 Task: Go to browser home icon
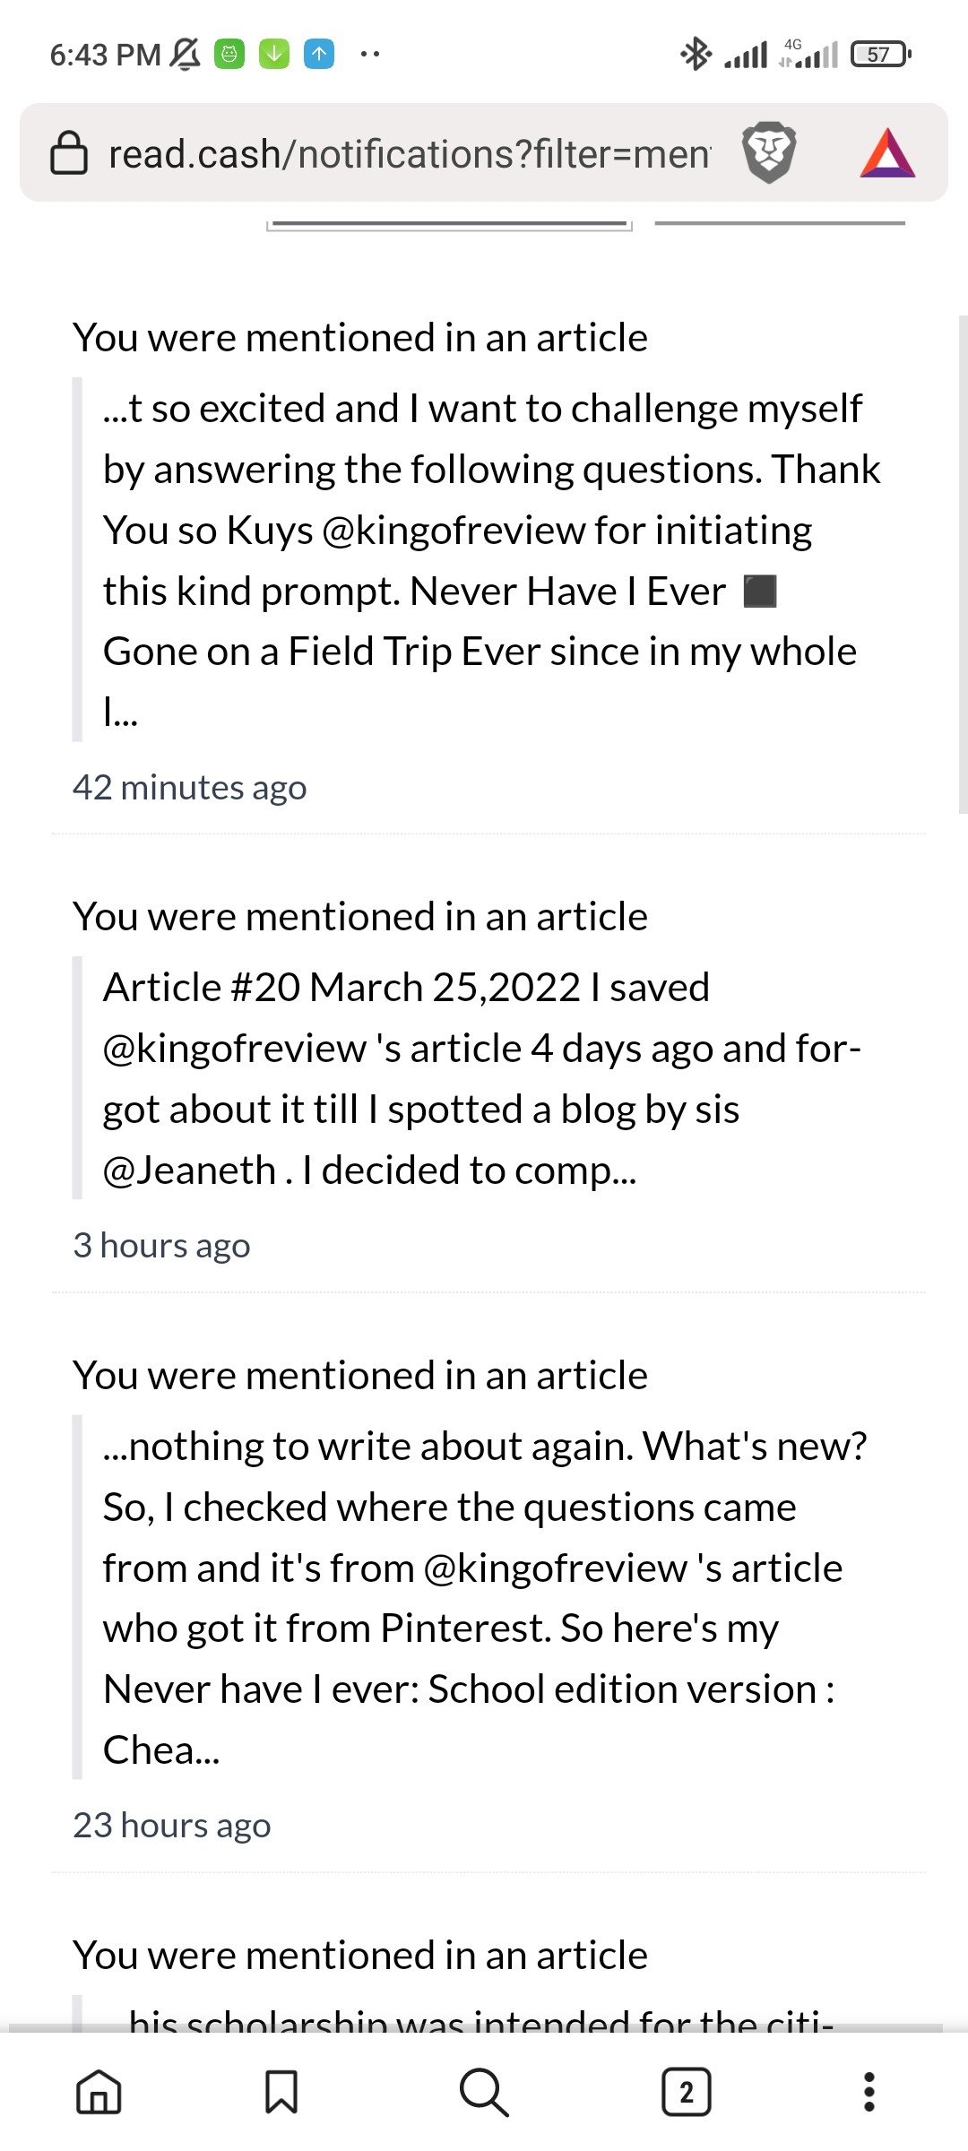[x=99, y=2093]
